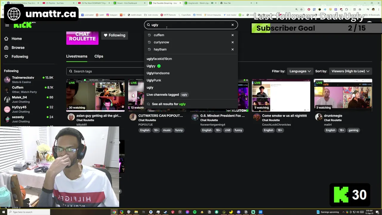Open a new browser tab with plus
The width and height of the screenshot is (382, 215).
tap(256, 3)
